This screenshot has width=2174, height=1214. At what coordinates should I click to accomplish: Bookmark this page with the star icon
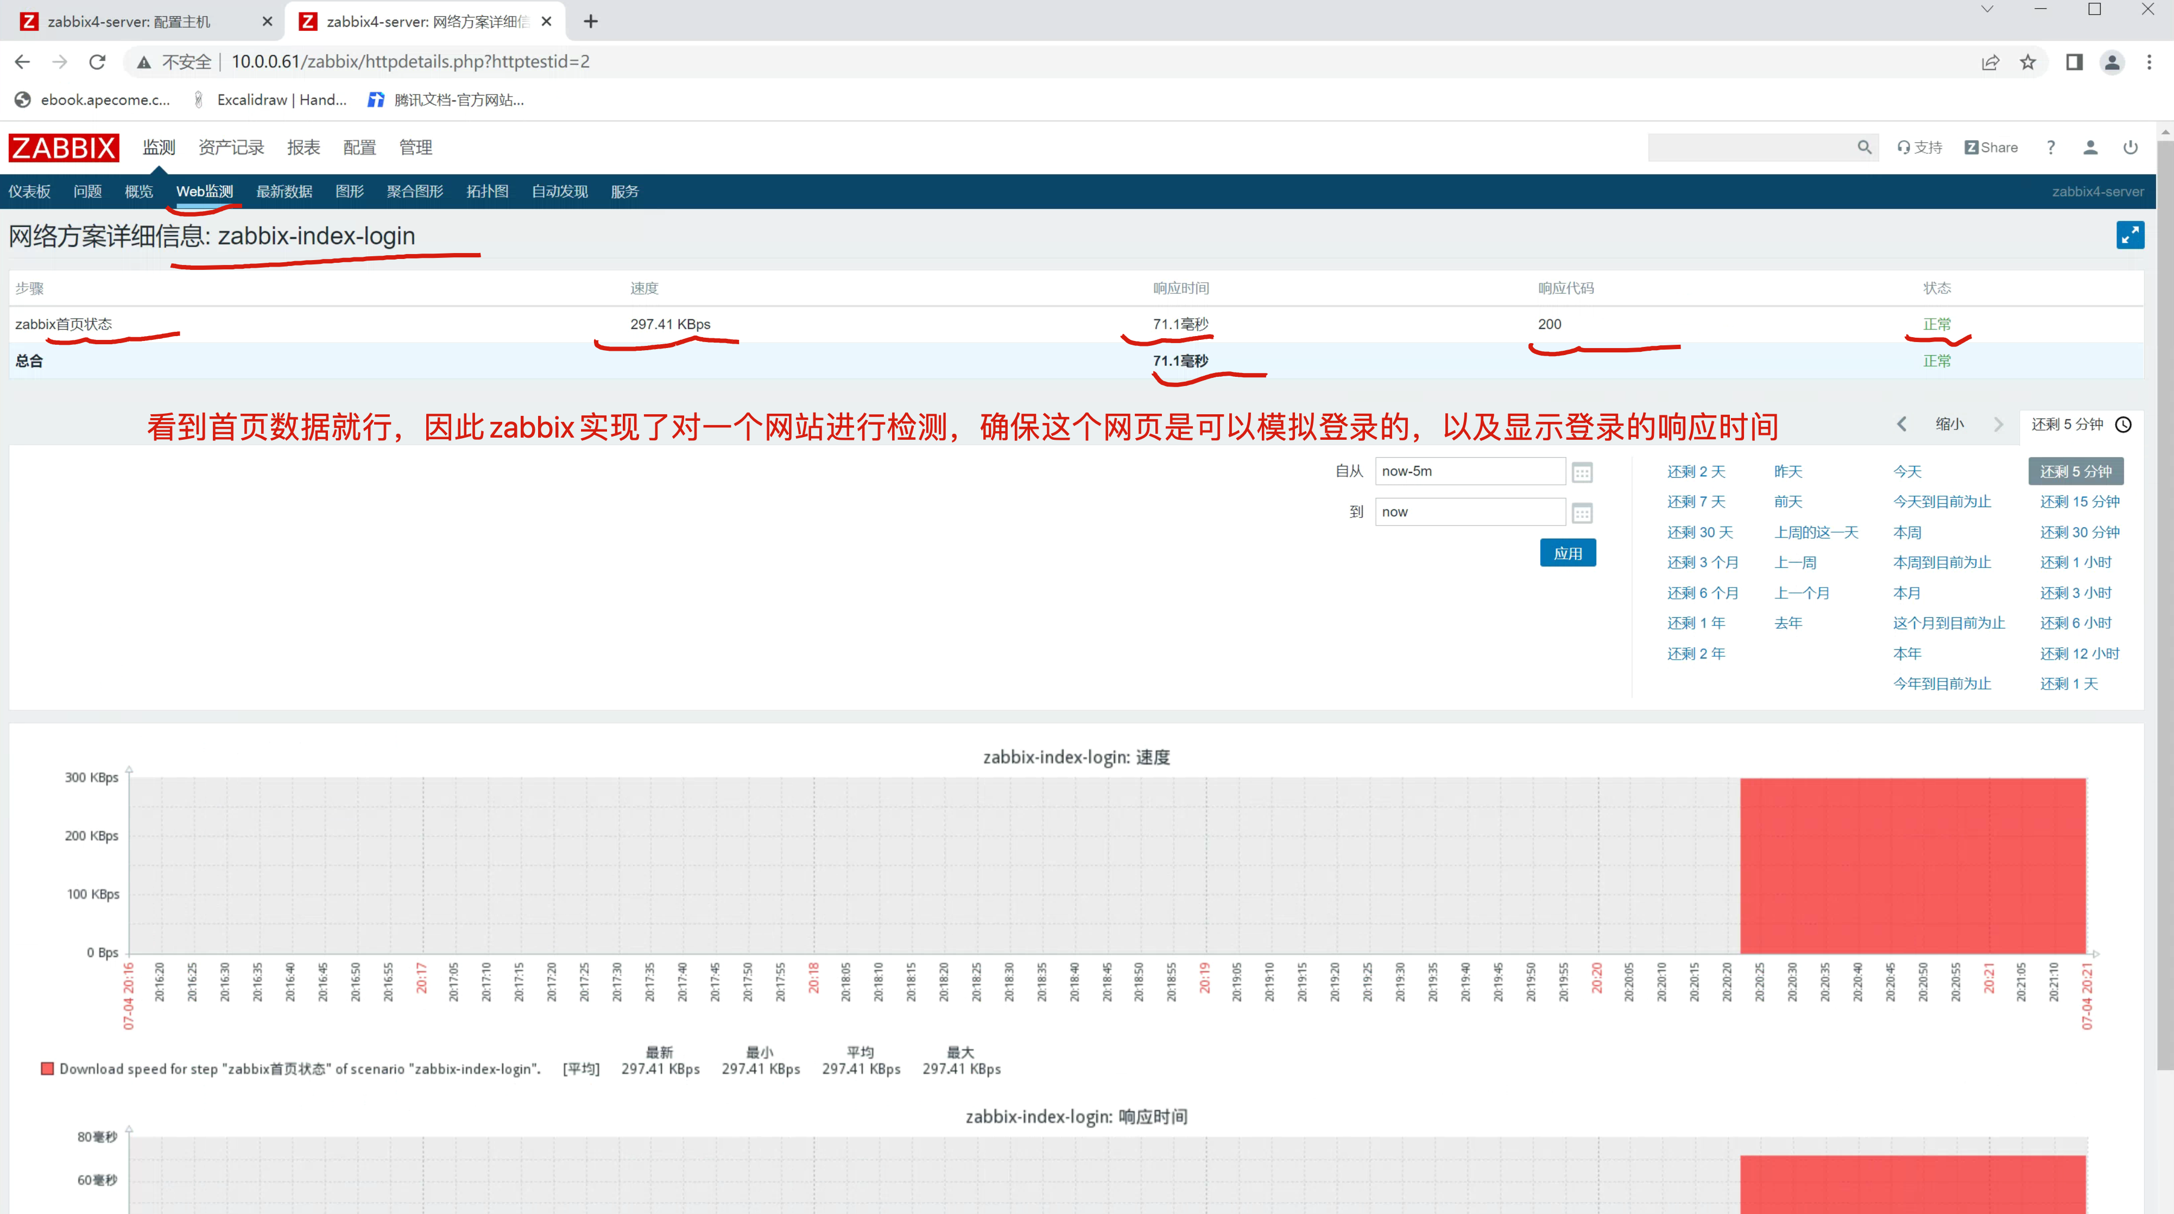(2028, 62)
